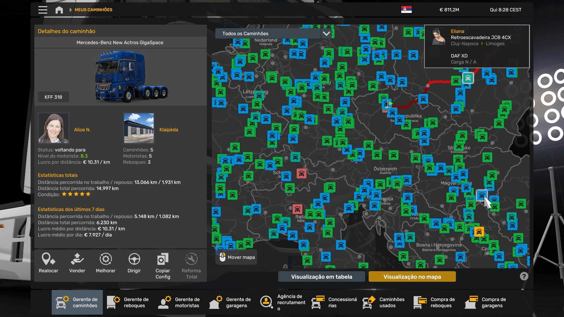Open the Concessionárias tab
This screenshot has height=317, width=564.
334,302
